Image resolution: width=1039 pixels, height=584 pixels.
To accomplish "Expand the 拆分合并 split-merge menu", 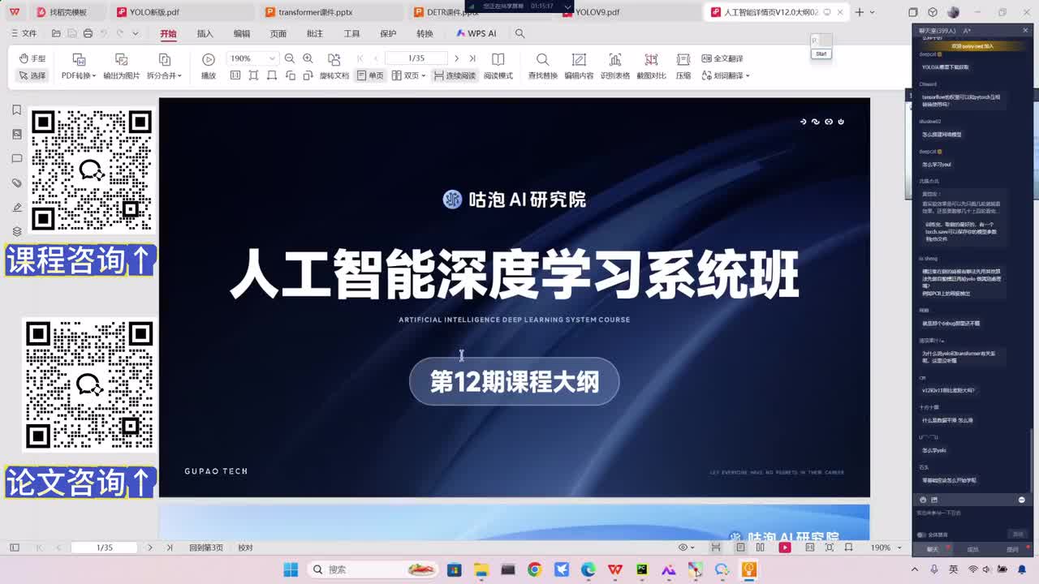I will pos(164,67).
